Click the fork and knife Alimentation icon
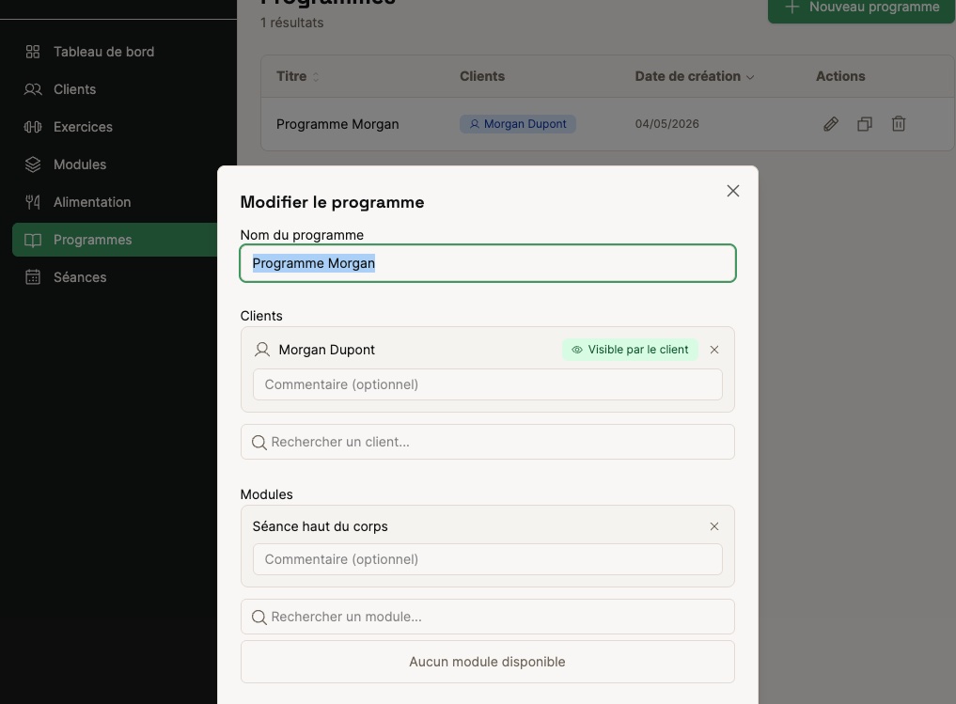Viewport: 956px width, 704px height. 33,202
